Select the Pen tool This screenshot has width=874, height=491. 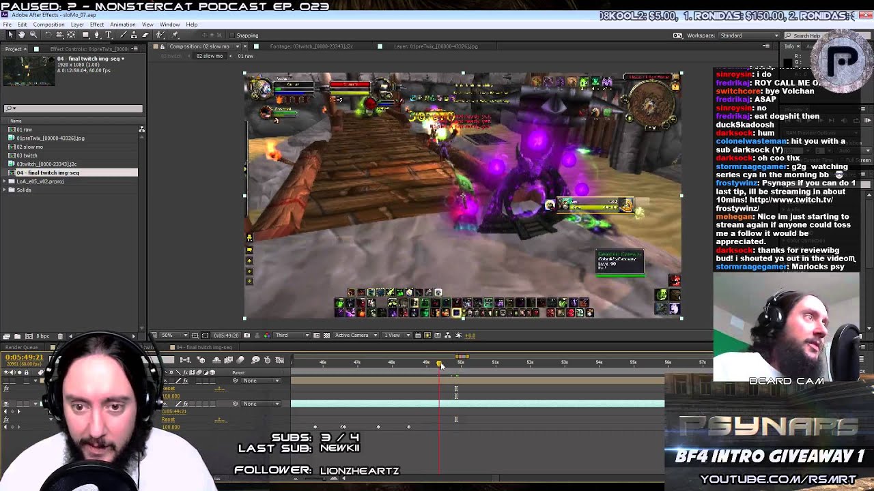point(97,35)
